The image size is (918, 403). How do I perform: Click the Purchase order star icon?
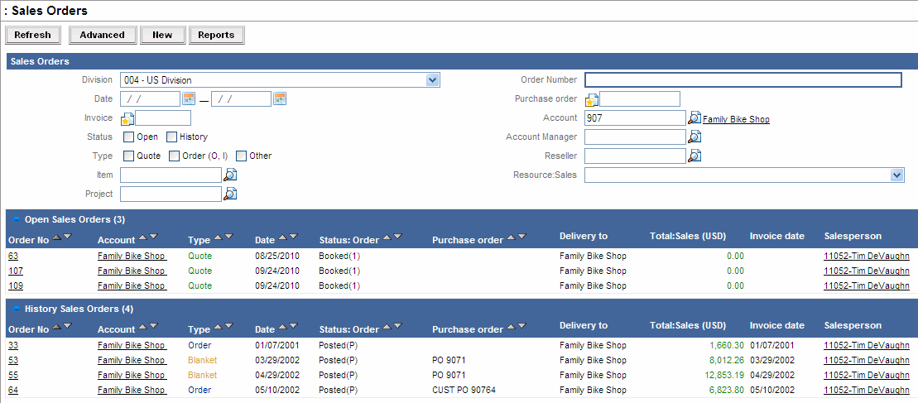pos(592,100)
